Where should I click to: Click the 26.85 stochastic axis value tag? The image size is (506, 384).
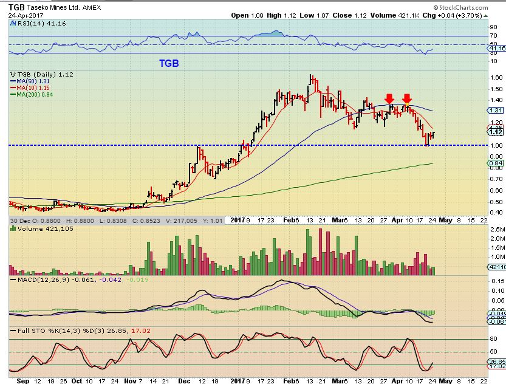(x=497, y=362)
